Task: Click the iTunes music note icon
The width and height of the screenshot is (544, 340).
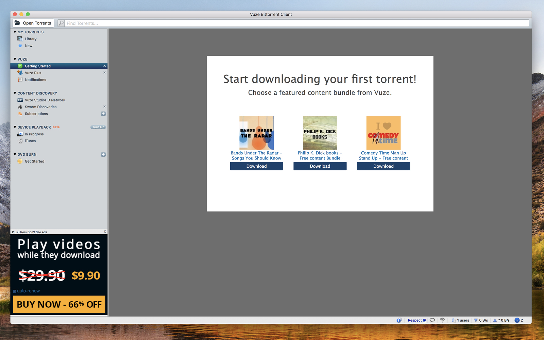Action: (20, 141)
